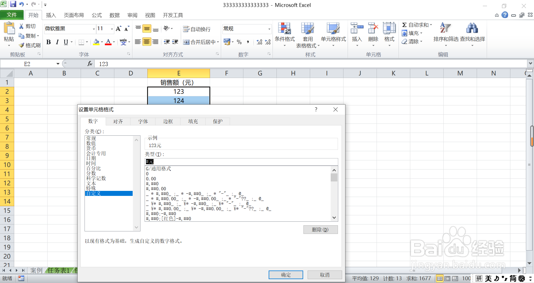This screenshot has height=283, width=534.
Task: Open the font size dropdown
Action: 112,29
